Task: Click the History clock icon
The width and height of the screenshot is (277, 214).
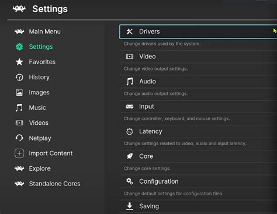Action: tap(19, 77)
